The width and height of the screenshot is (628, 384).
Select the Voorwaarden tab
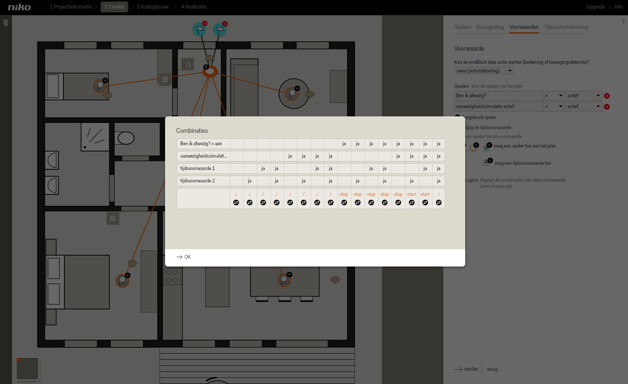point(524,27)
